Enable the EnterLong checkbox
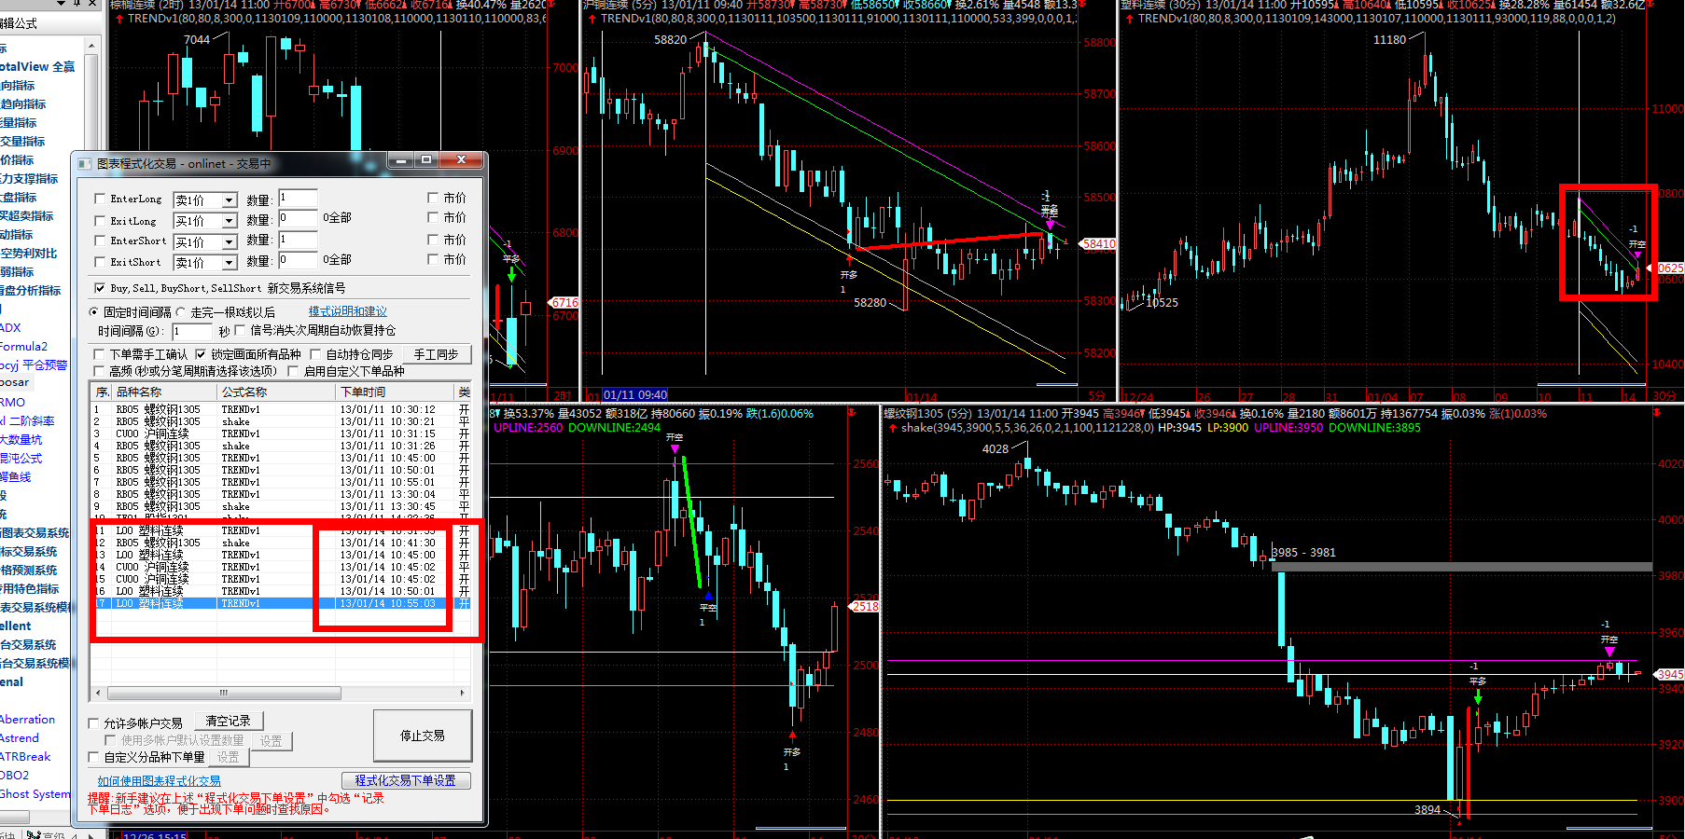The image size is (1685, 839). (x=100, y=199)
